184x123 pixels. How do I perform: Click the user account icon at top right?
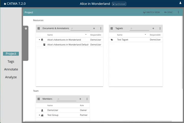(180, 3)
